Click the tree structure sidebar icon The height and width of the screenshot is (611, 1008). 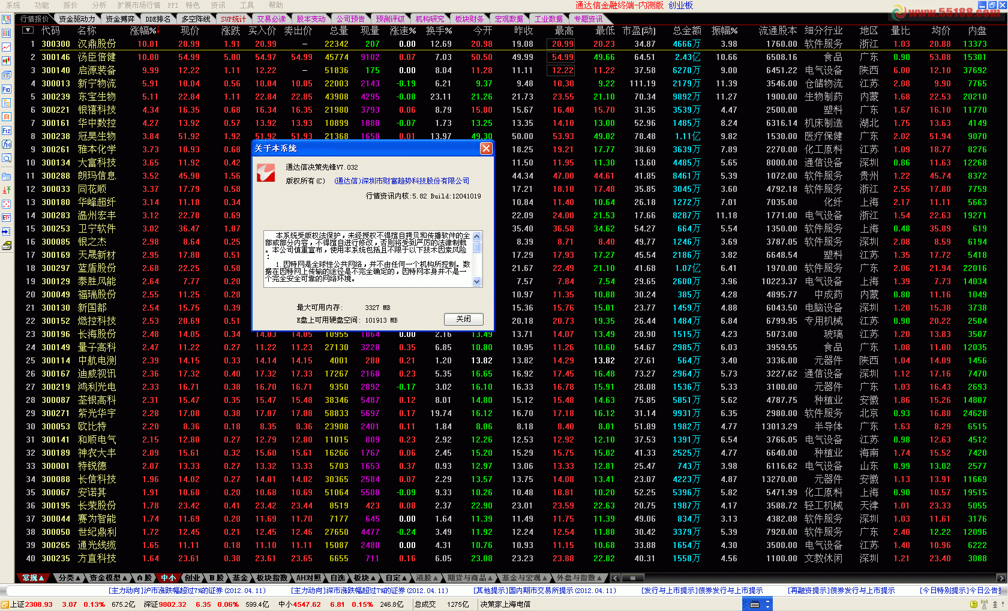(7, 103)
